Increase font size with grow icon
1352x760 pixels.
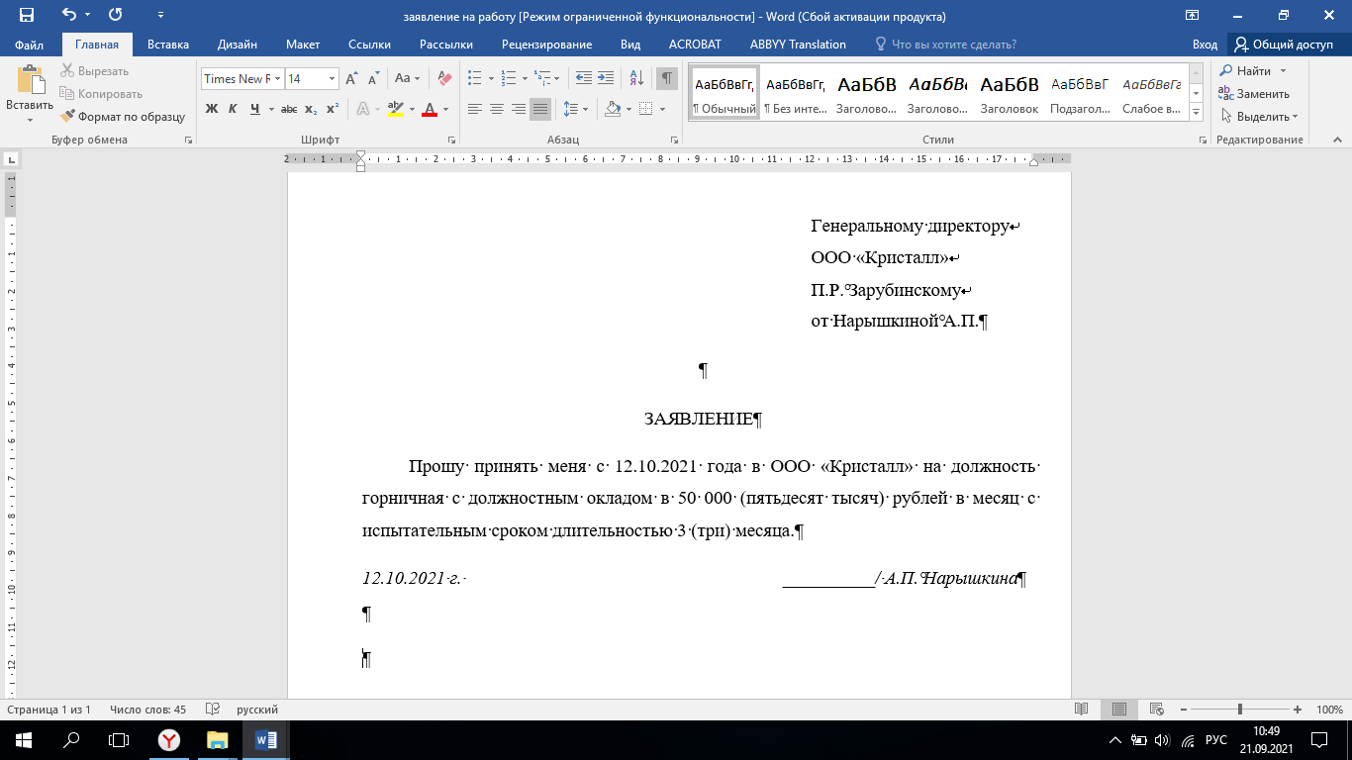pyautogui.click(x=351, y=78)
